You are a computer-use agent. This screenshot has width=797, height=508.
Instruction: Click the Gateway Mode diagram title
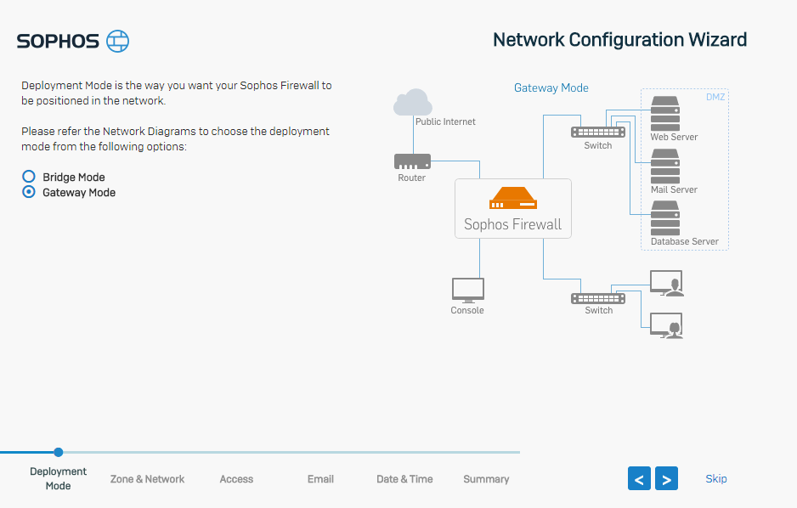[551, 87]
